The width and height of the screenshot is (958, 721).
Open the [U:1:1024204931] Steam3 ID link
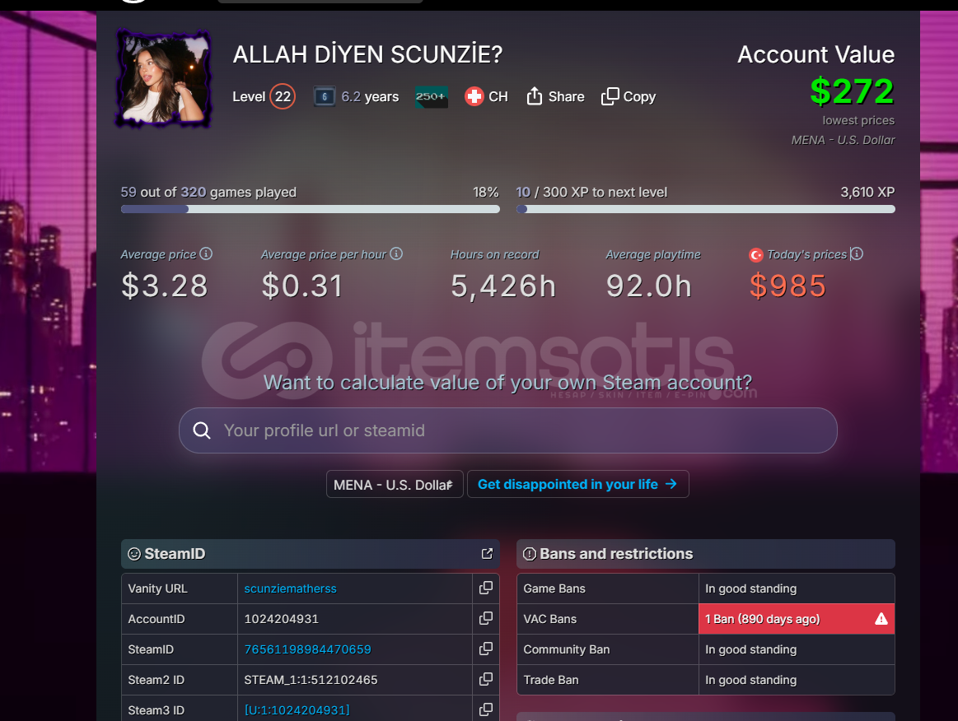297,710
